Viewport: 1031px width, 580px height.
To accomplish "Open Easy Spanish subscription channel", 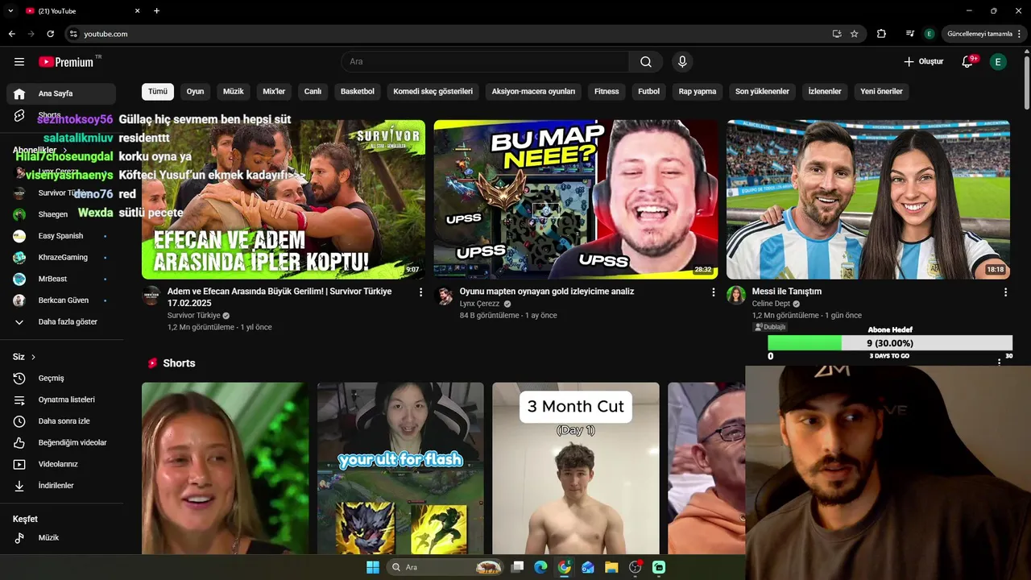I will coord(61,236).
